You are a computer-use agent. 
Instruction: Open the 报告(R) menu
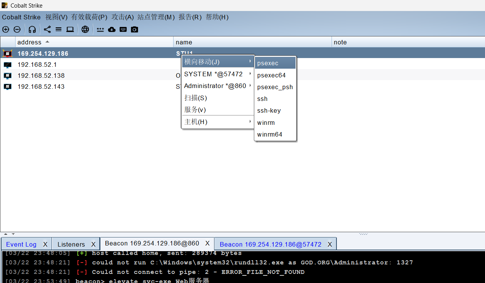coord(190,17)
